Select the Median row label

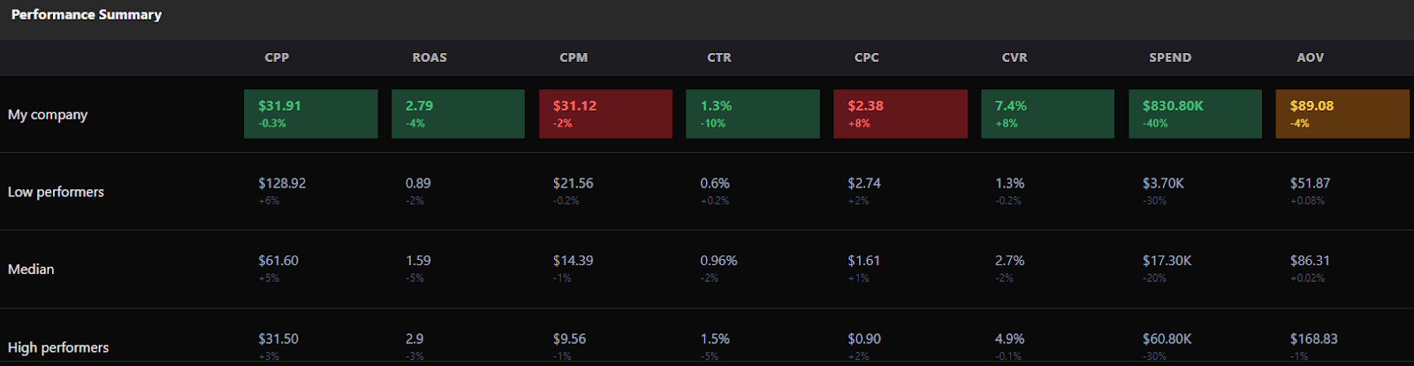pyautogui.click(x=31, y=269)
